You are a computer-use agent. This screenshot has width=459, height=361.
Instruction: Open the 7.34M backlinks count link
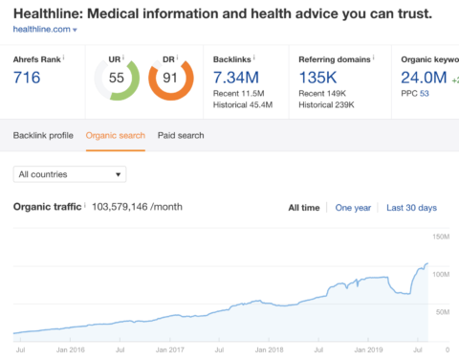236,78
